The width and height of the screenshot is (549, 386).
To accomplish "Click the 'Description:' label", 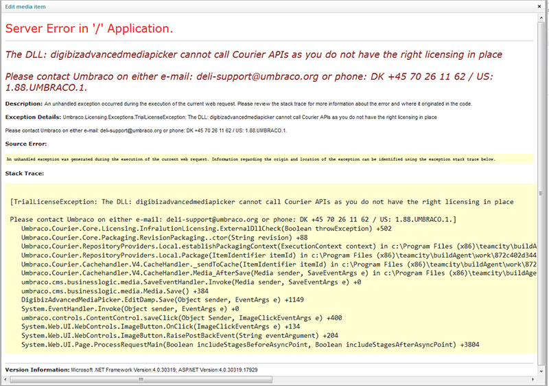I will [24, 104].
